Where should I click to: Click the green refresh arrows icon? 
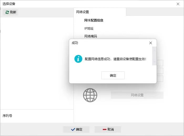tap(7, 12)
